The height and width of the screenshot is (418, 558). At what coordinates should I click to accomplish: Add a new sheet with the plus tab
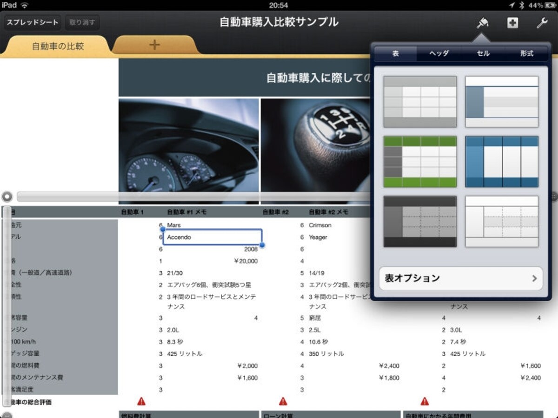[x=154, y=45]
